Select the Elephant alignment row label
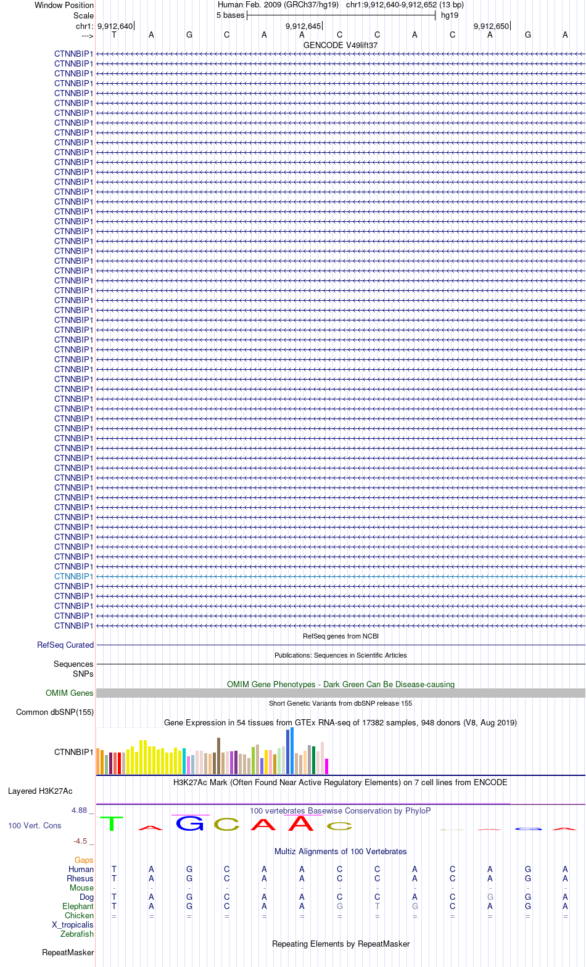 point(78,906)
